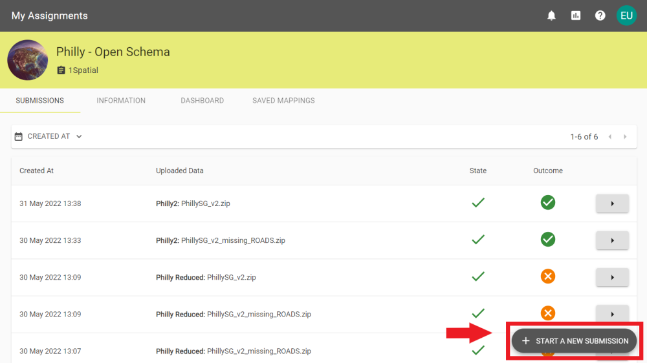The image size is (647, 363).
Task: Switch to the Information tab
Action: (121, 101)
